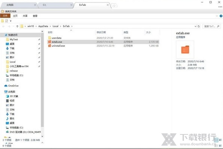Screen dimensions: 223x149
Task: Open 视频 folder under 此电脑
Action: [12, 100]
